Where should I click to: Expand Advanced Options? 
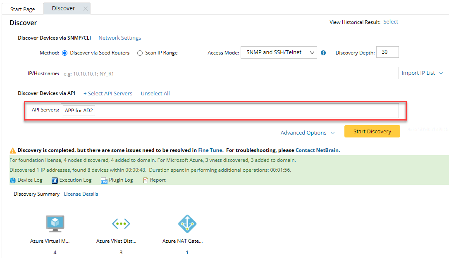[x=308, y=133]
